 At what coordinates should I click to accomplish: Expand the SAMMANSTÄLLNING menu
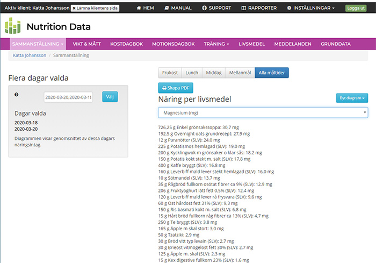[x=38, y=44]
